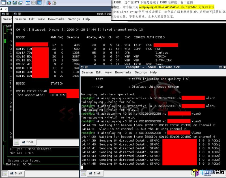
Task: Open truncated Session menu in leftmost window
Action: click(x=7, y=19)
